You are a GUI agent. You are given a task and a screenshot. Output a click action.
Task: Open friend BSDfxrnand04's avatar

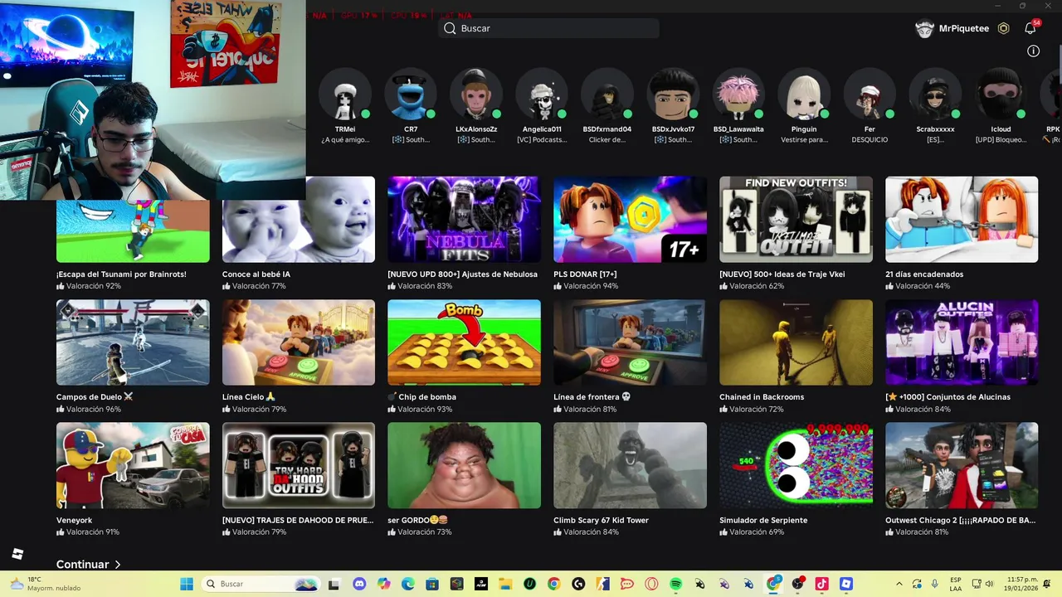click(607, 95)
